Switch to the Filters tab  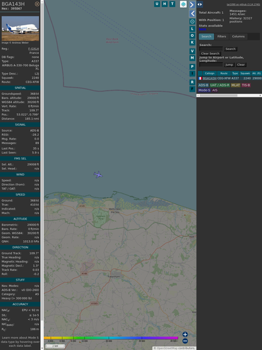pos(222,37)
